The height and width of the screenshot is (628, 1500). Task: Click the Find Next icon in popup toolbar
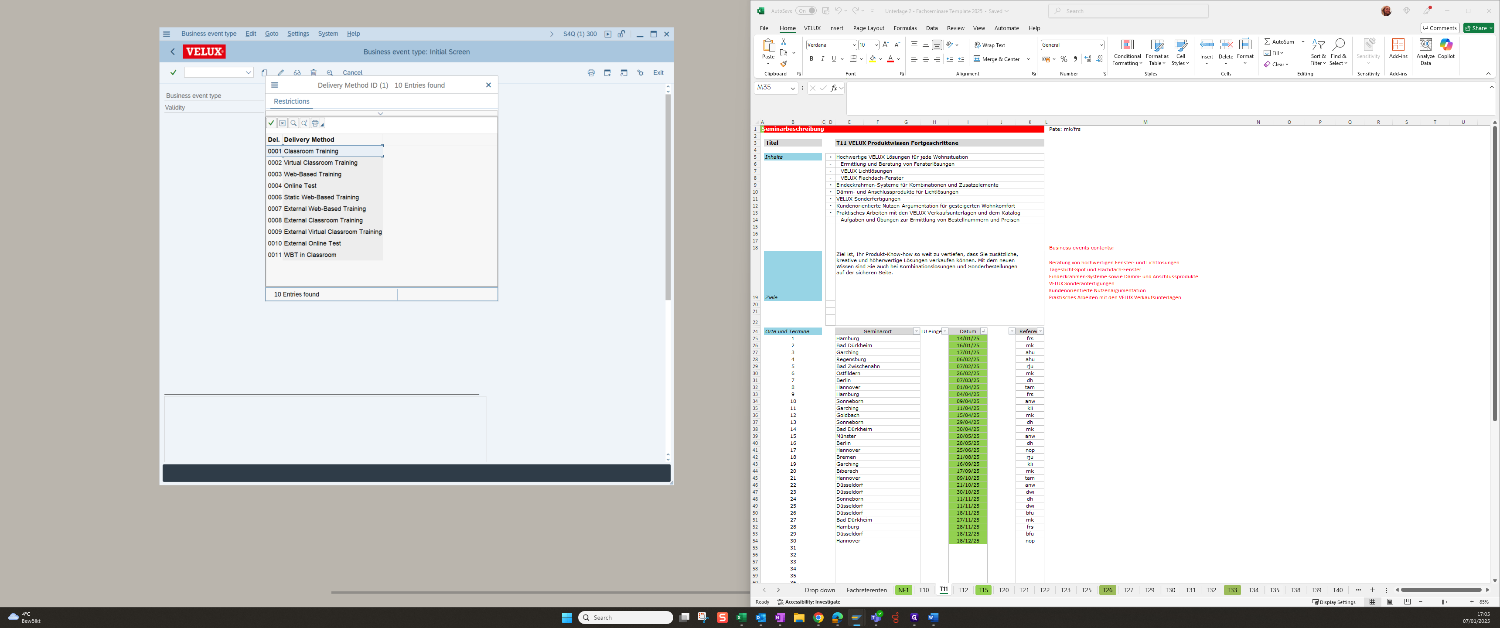tap(304, 123)
